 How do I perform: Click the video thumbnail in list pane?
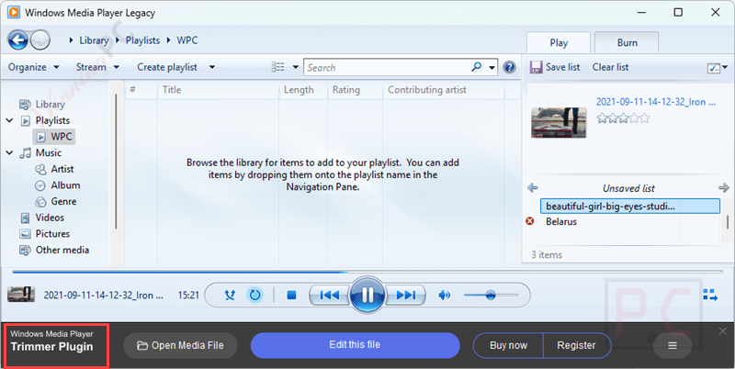point(559,123)
